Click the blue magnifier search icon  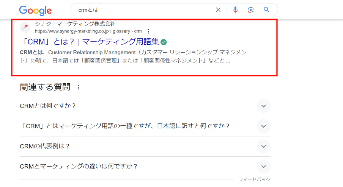266,9
